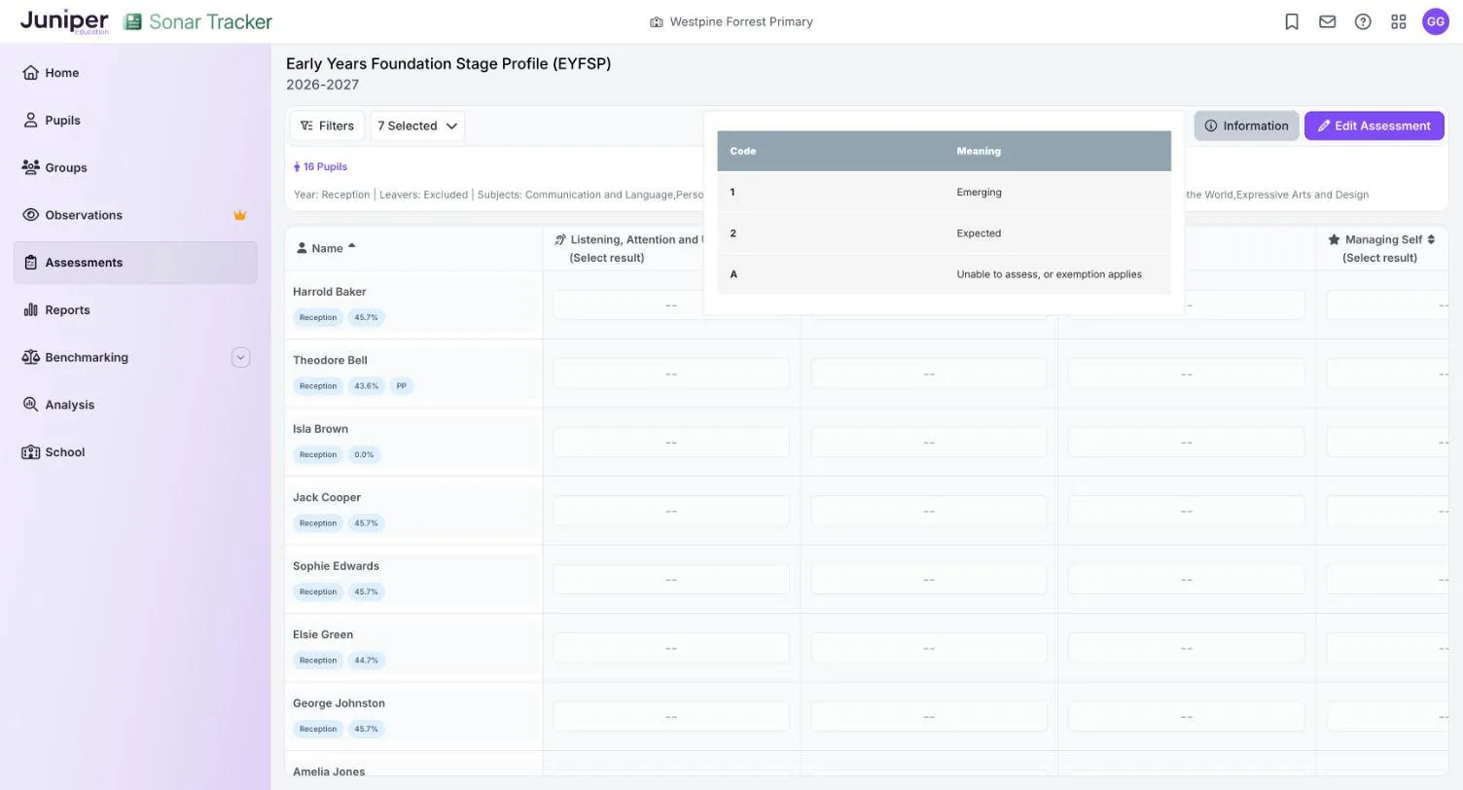
Task: Select Assessments in the sidebar
Action: coord(135,263)
